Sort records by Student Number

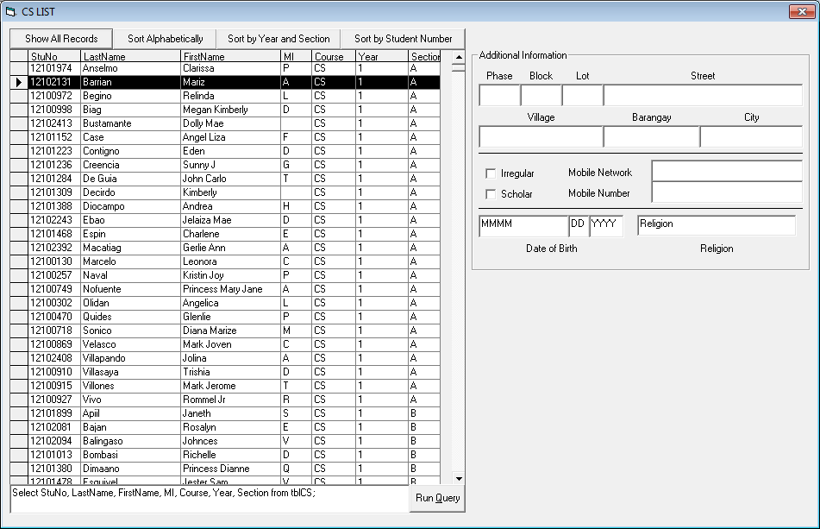click(x=403, y=39)
